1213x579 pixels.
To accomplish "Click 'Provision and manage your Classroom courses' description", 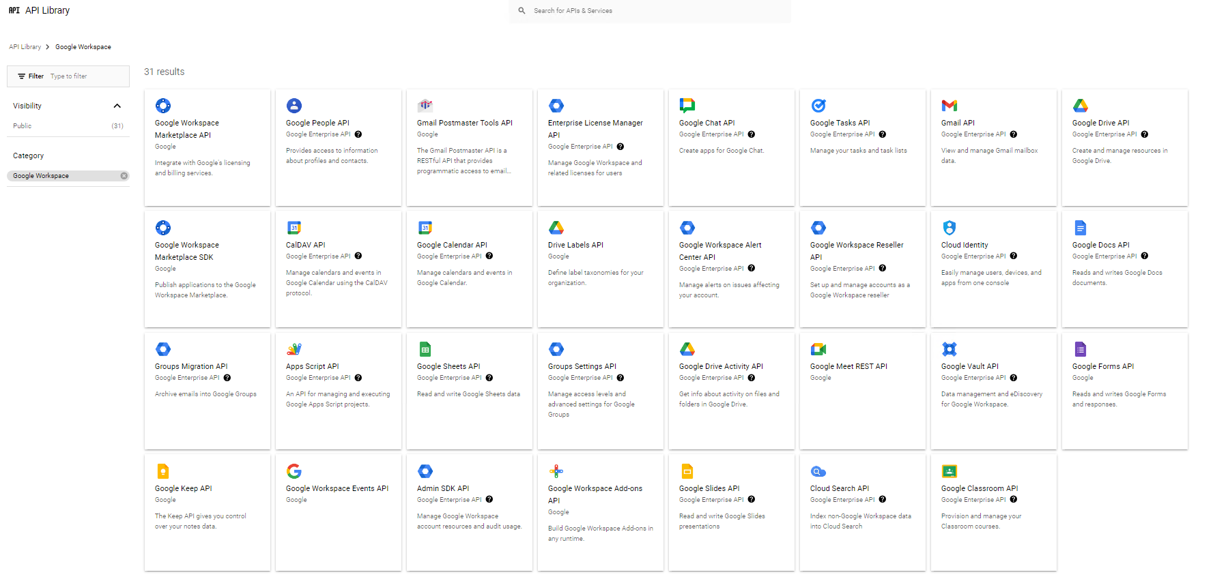I will 982,521.
